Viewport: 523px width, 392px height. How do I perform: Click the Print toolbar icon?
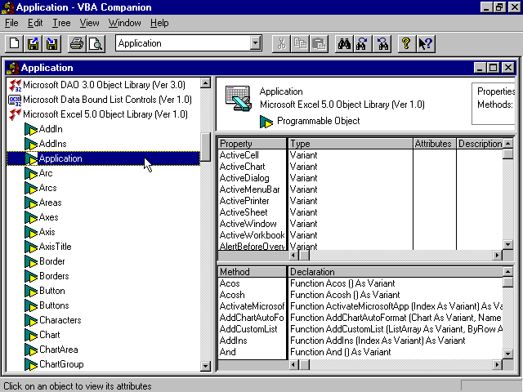(77, 43)
